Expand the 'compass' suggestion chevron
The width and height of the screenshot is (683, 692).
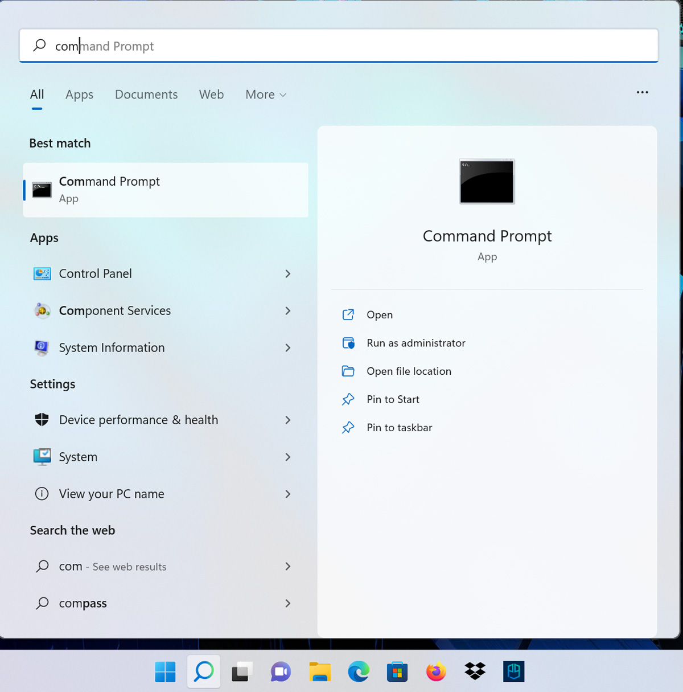pyautogui.click(x=288, y=603)
